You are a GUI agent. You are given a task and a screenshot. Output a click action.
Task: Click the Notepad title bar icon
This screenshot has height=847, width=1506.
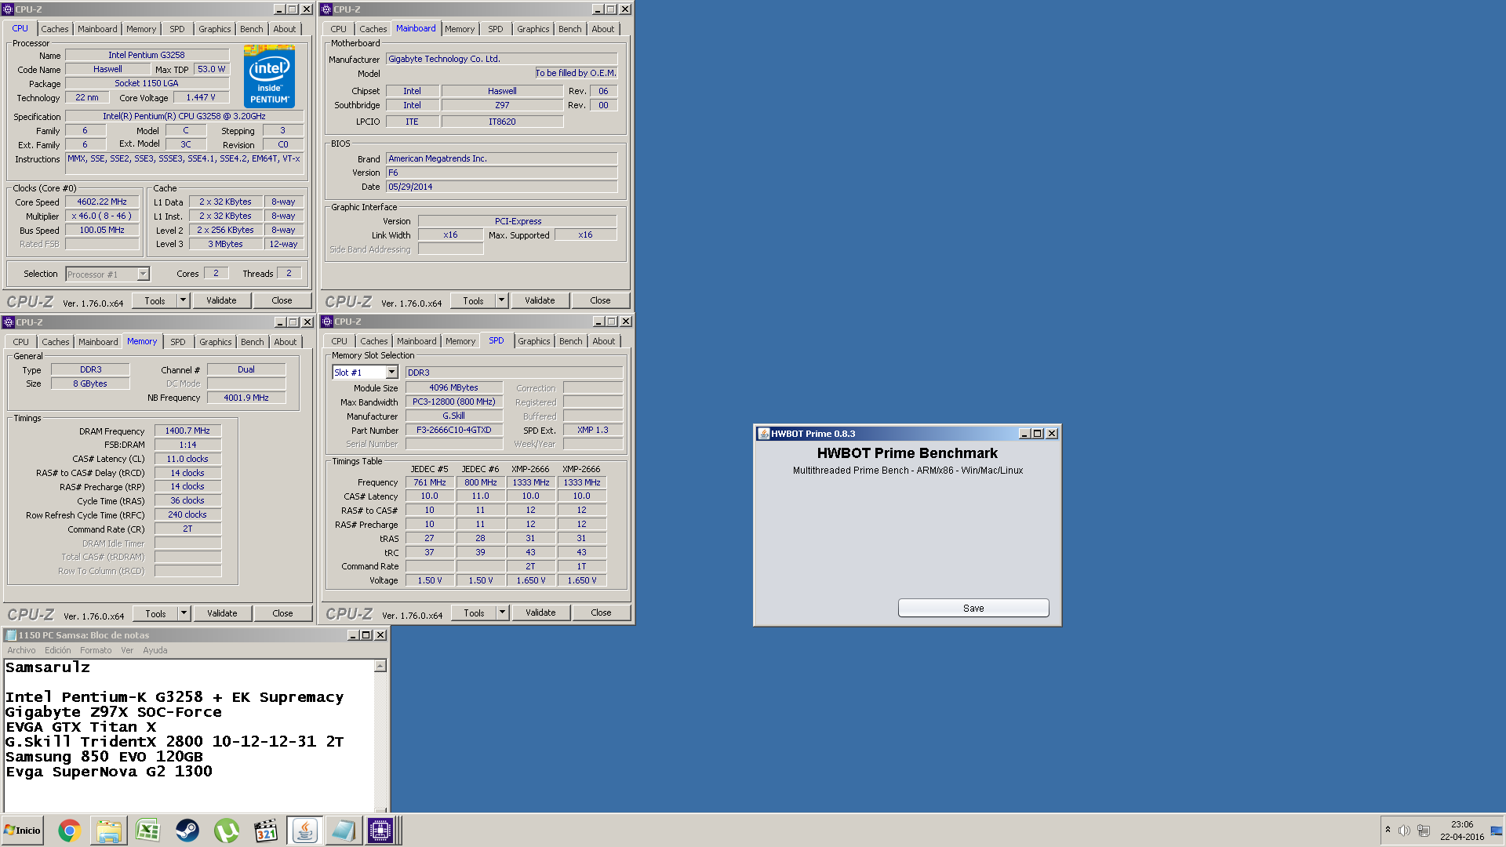(x=11, y=635)
